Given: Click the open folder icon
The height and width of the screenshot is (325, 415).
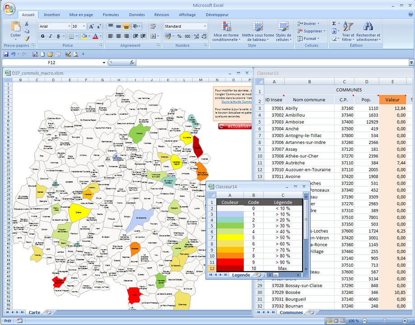Looking at the screenshot, I should pyautogui.click(x=50, y=54).
